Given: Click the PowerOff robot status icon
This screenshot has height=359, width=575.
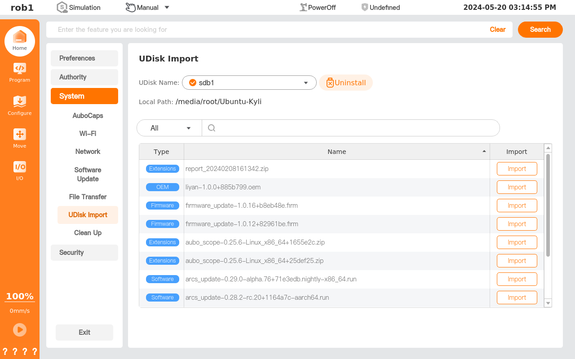Looking at the screenshot, I should [x=304, y=7].
